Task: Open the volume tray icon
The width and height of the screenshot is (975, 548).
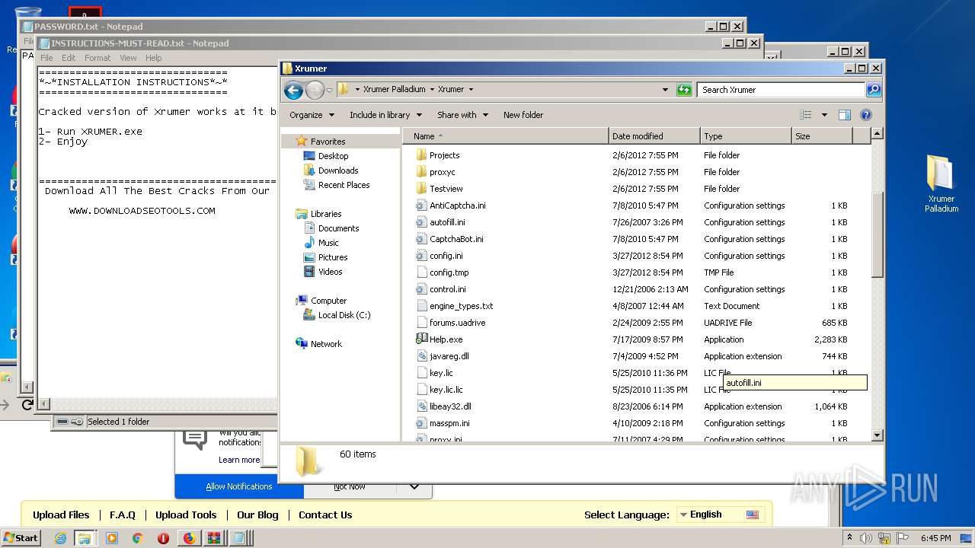Action: point(866,538)
